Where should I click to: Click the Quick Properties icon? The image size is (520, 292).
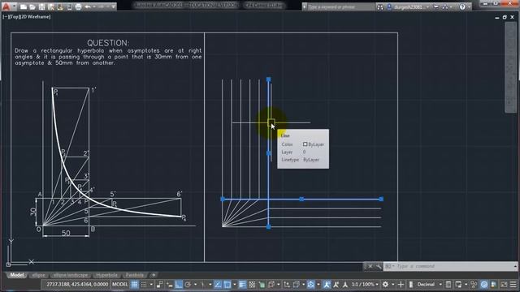(448, 285)
